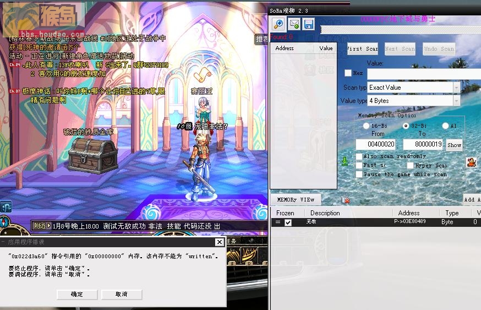This screenshot has width=481, height=310.
Task: Click the skill slot icon labeled S
Action: (233, 256)
